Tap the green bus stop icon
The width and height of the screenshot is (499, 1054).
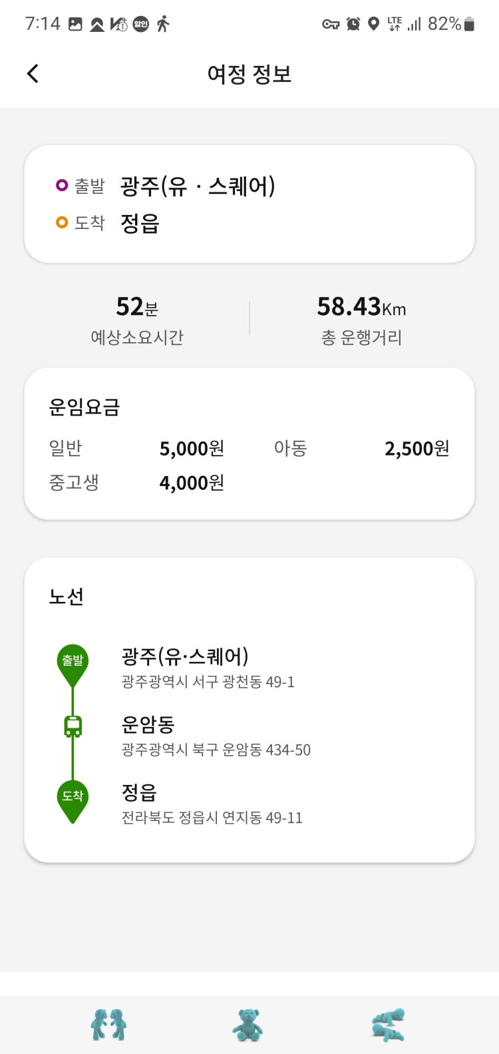coord(73,726)
